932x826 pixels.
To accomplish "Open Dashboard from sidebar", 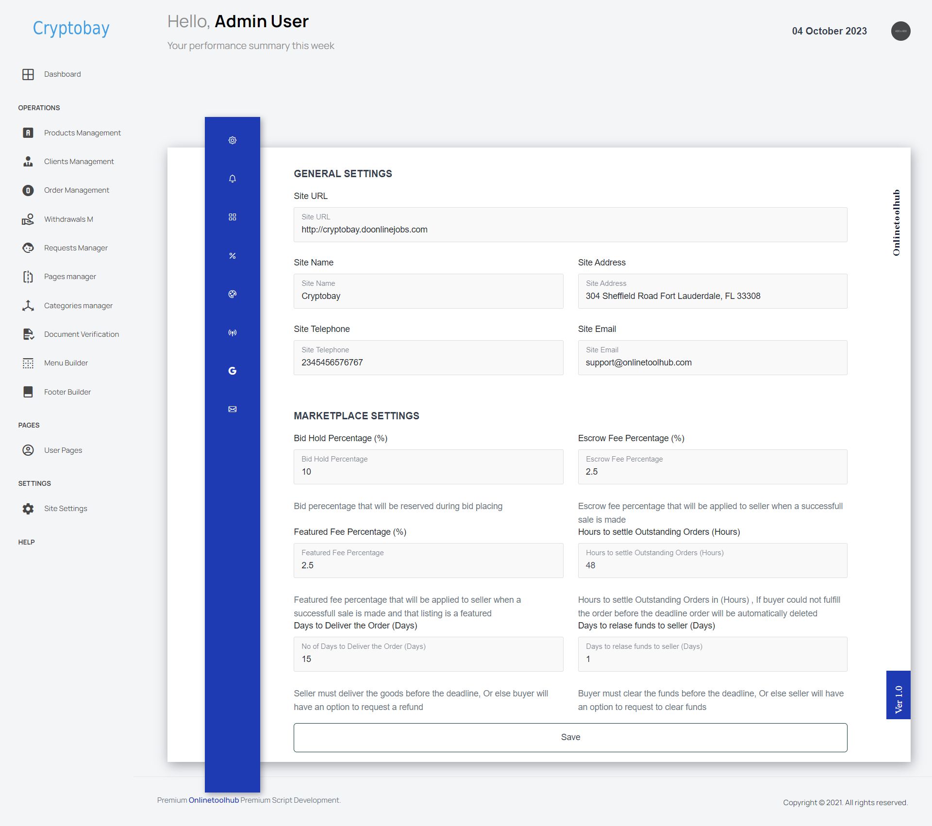I will coord(62,74).
